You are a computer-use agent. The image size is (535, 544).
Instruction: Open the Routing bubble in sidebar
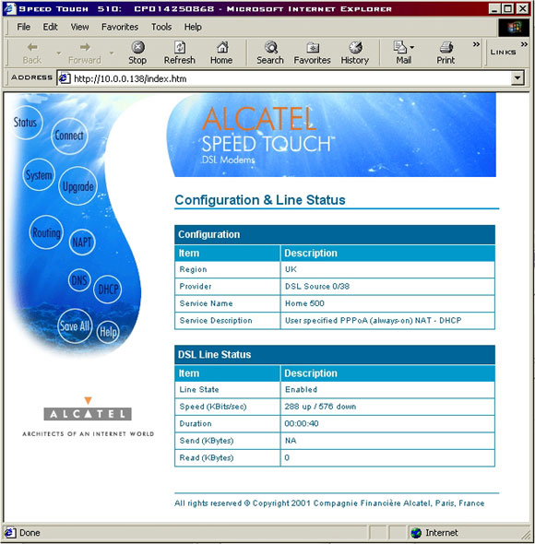pyautogui.click(x=46, y=232)
